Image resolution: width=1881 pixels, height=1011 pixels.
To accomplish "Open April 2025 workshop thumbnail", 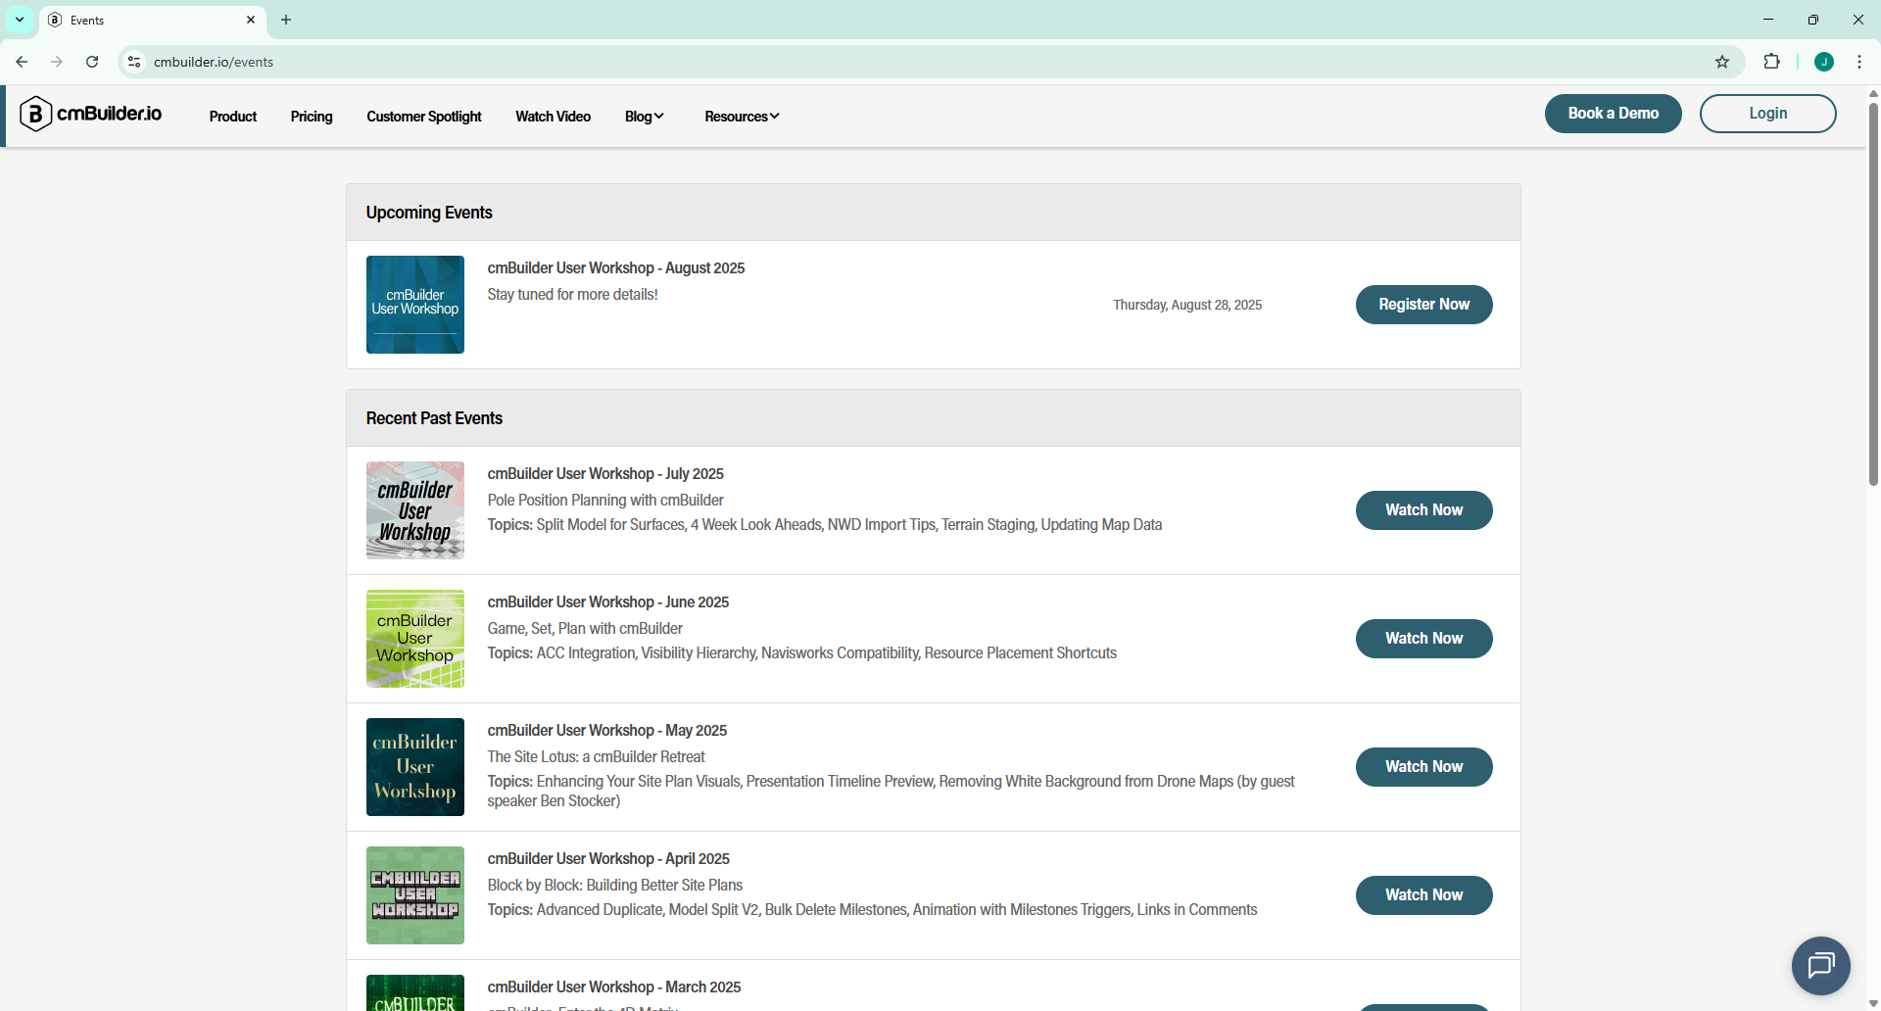I will (x=415, y=895).
